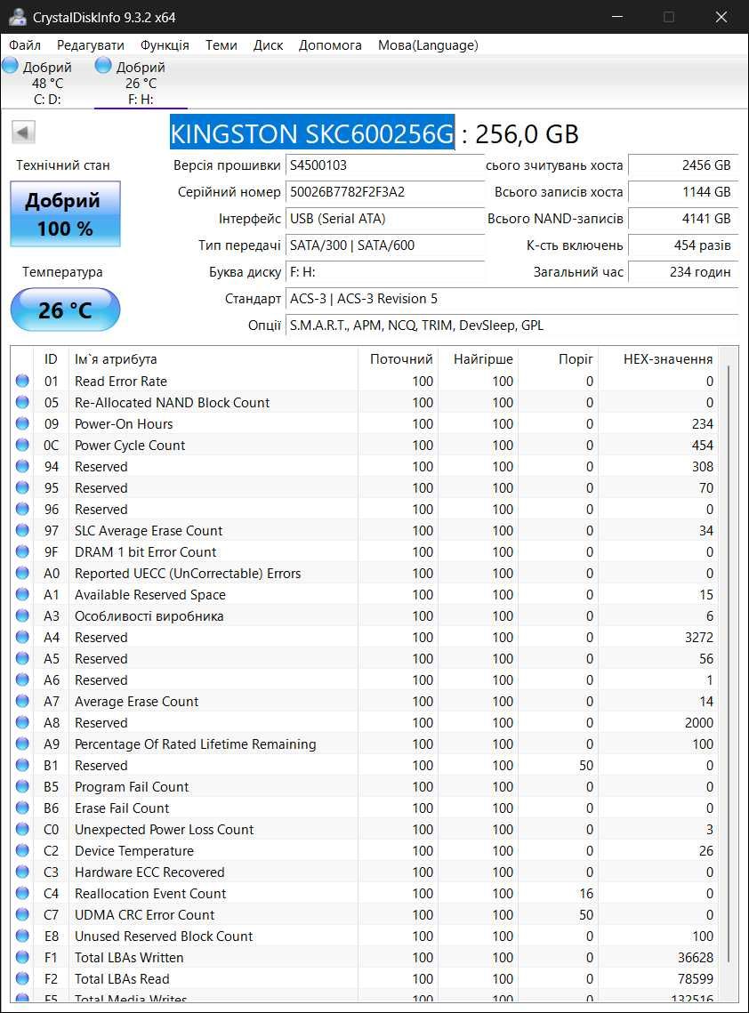The image size is (749, 1013).
Task: Open the Редагувати menu
Action: point(91,45)
